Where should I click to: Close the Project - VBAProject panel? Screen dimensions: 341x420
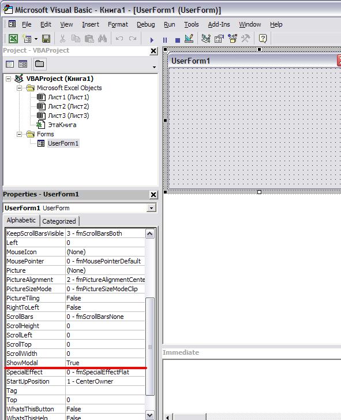coord(153,51)
